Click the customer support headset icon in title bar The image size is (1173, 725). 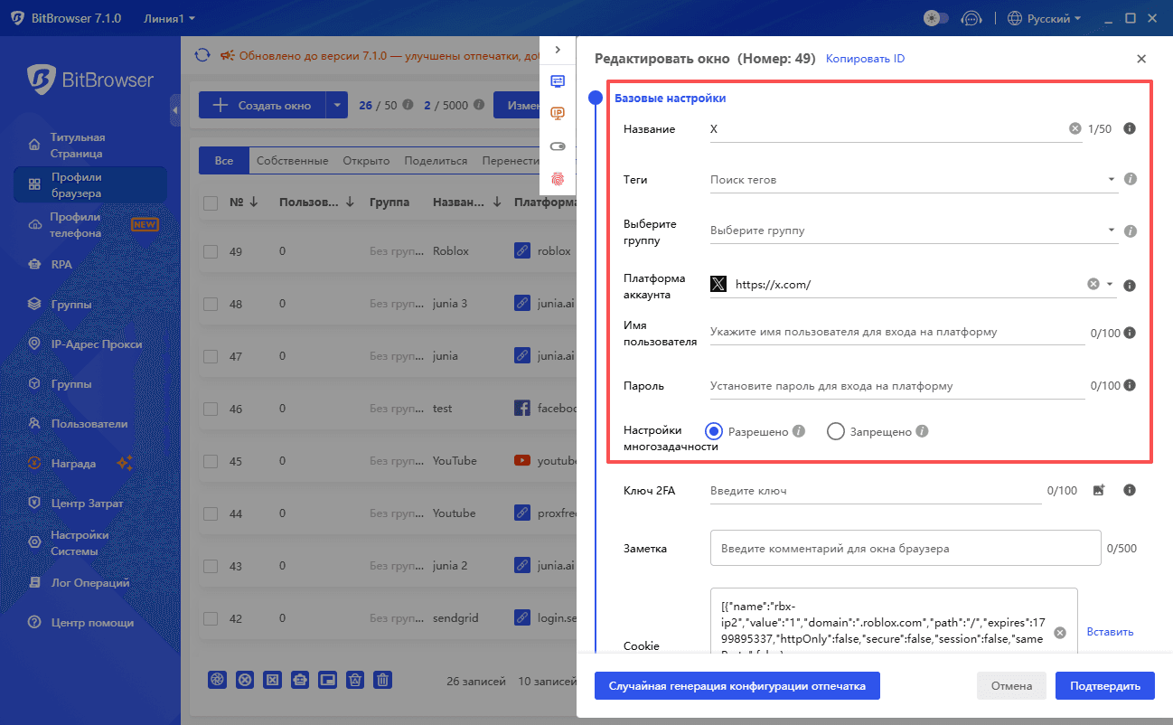(971, 17)
